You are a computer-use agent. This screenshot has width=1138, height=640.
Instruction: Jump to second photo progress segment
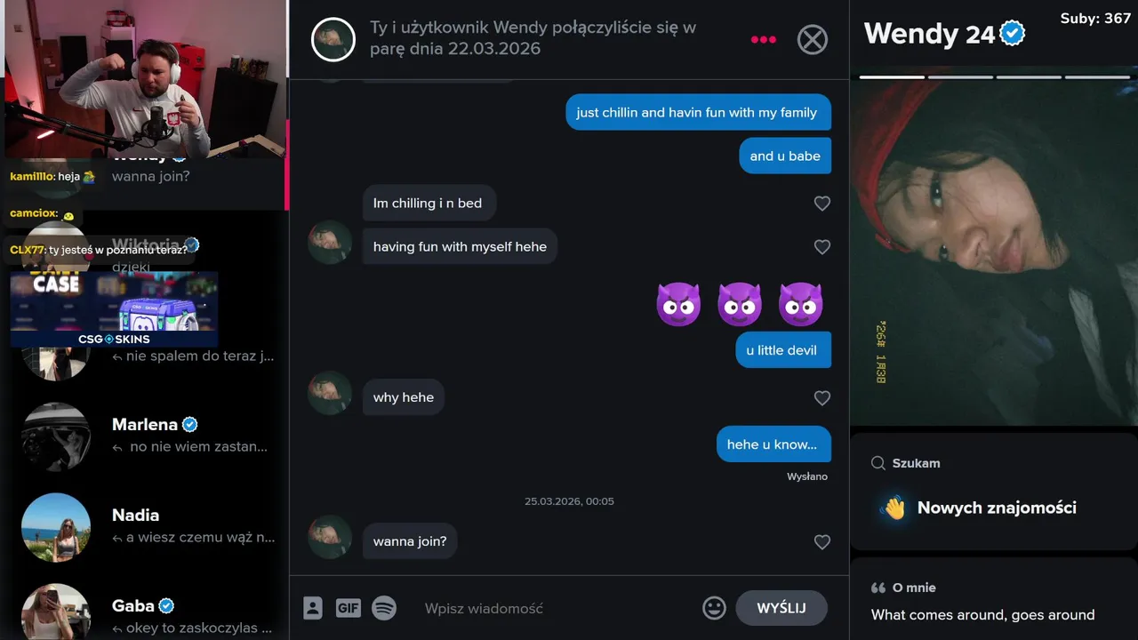pos(960,77)
